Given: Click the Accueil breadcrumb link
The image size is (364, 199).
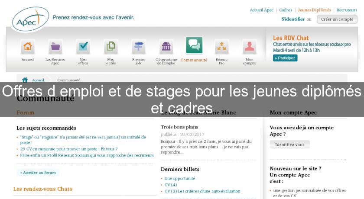Looking at the screenshot, I should (x=38, y=80).
